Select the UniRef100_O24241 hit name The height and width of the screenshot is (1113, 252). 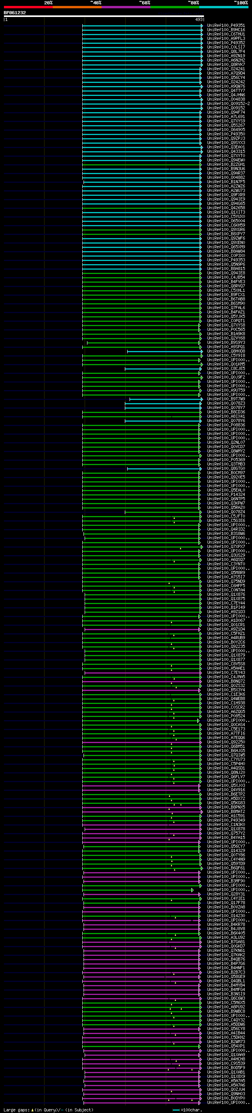coord(226,69)
